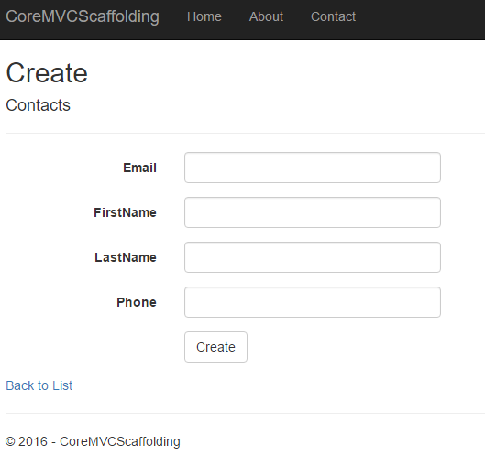
Task: Activate the Phone text field
Action: tap(313, 302)
